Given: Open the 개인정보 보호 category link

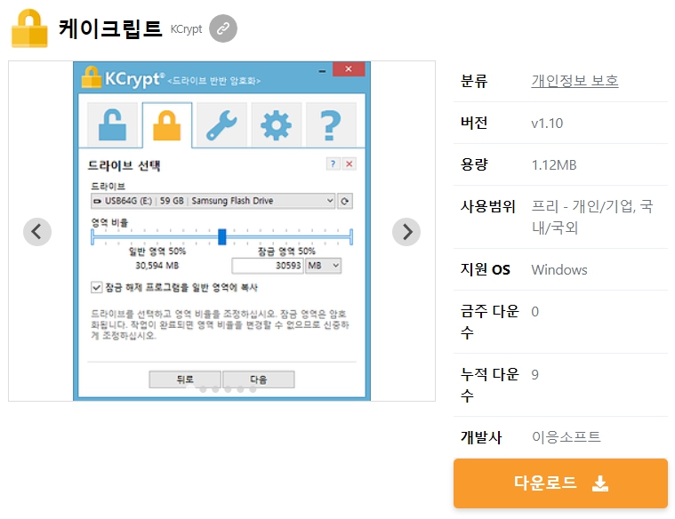Looking at the screenshot, I should 575,81.
